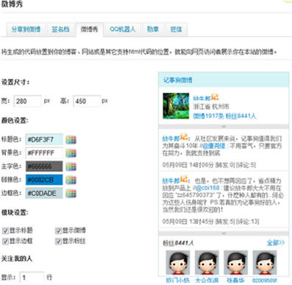Image resolution: width=292 pixels, height=285 pixels.
Task: Click the first fan avatar in the 粉丝 row
Action: coord(178,263)
